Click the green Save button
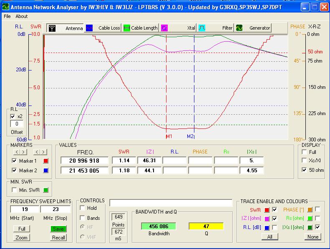This screenshot has height=249, width=330. point(58,229)
